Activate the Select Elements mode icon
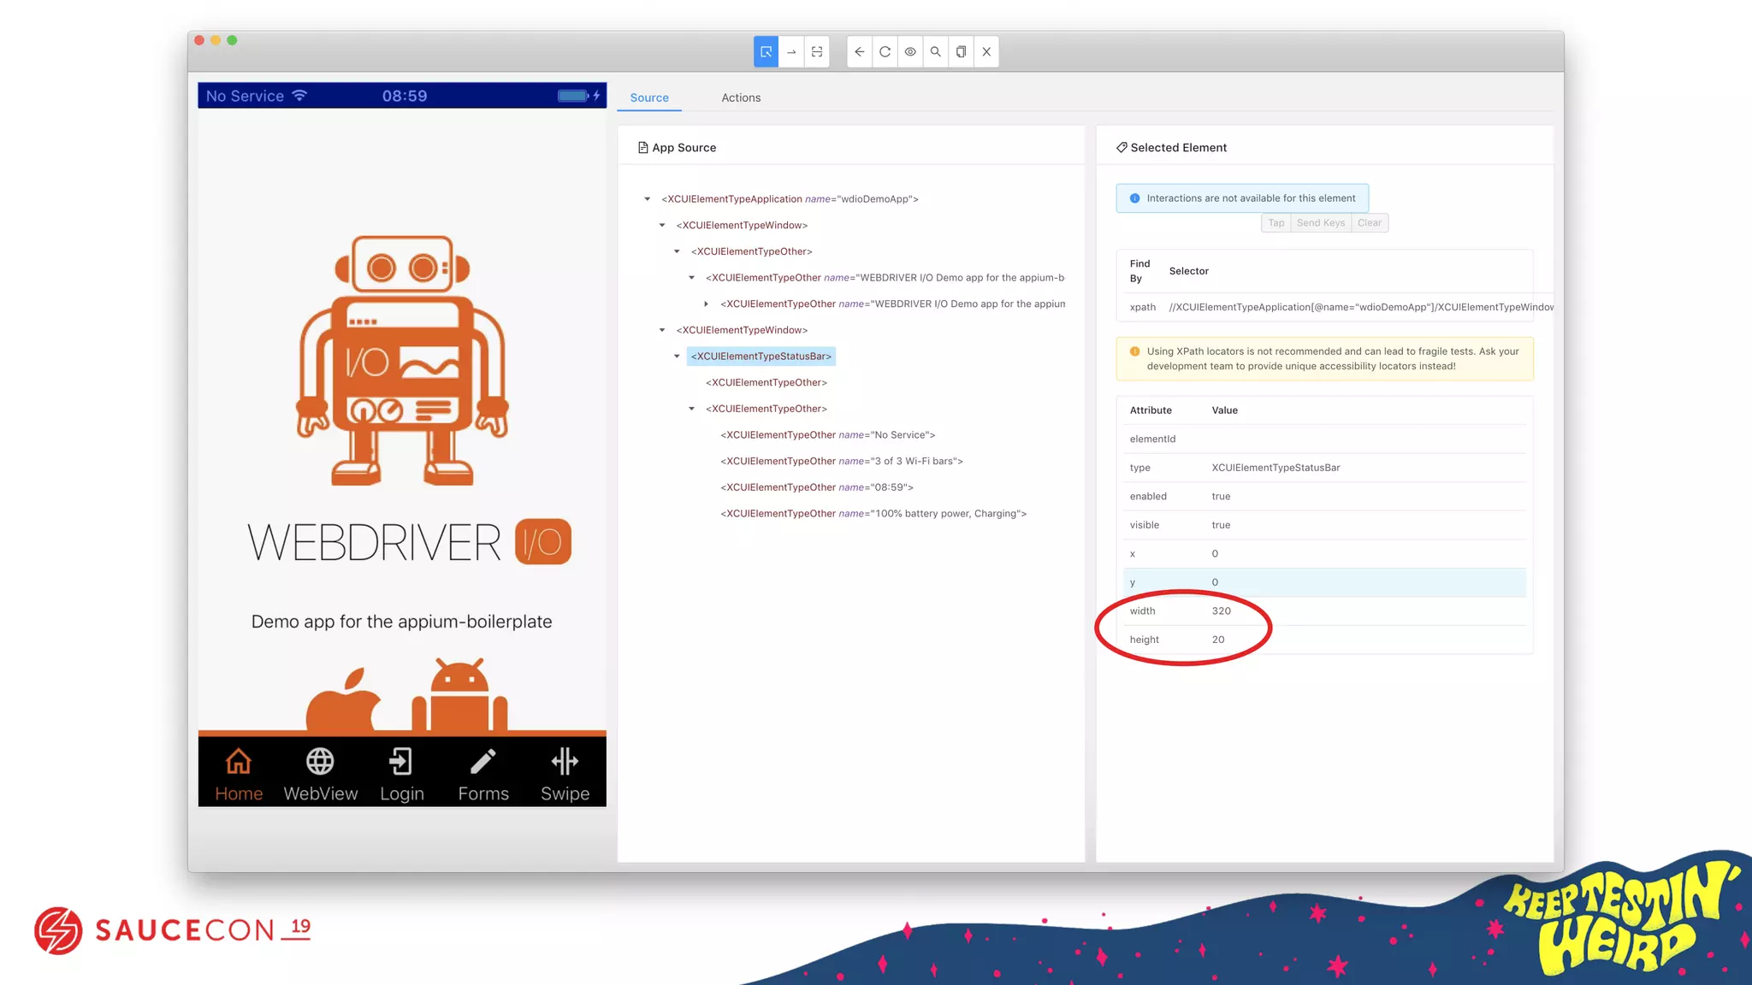1752x985 pixels. click(x=766, y=52)
